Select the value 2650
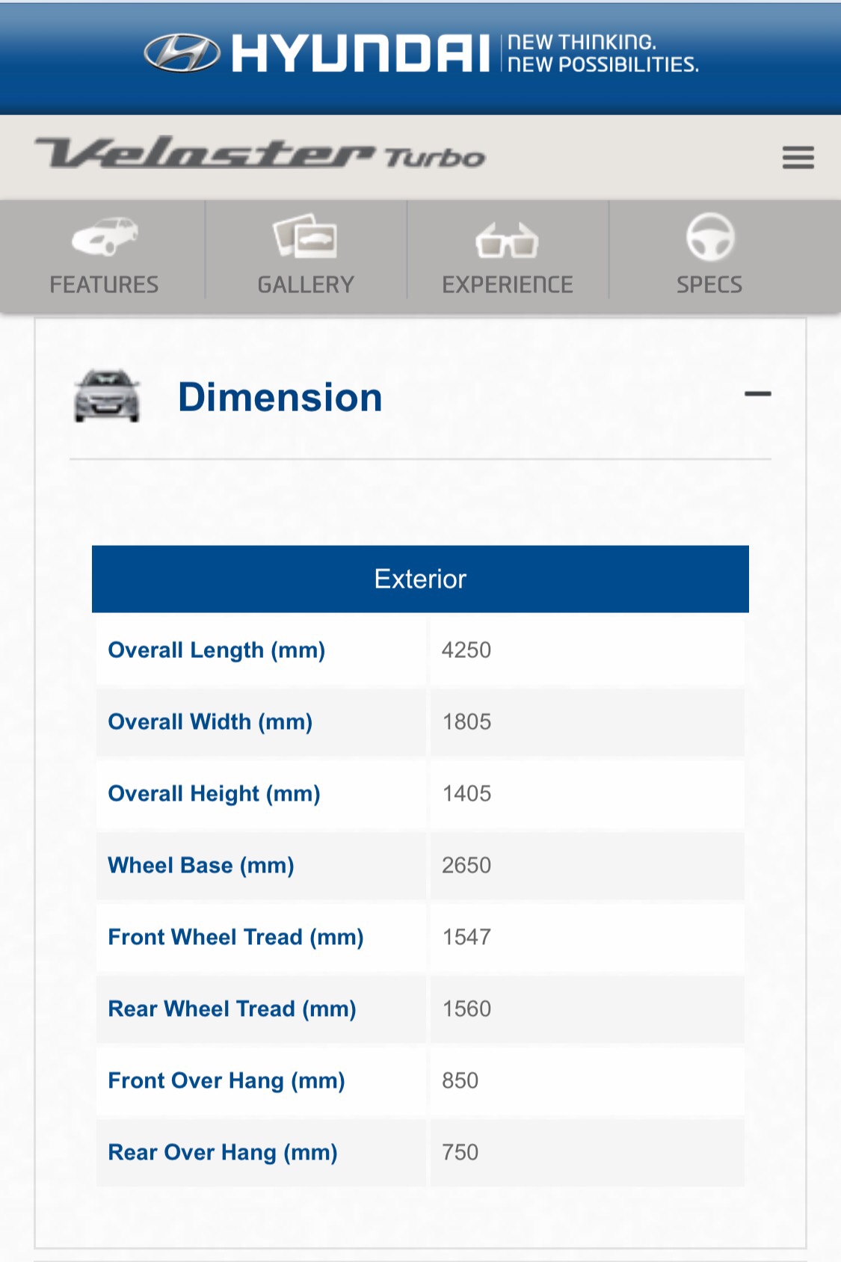The width and height of the screenshot is (841, 1262). 466,865
